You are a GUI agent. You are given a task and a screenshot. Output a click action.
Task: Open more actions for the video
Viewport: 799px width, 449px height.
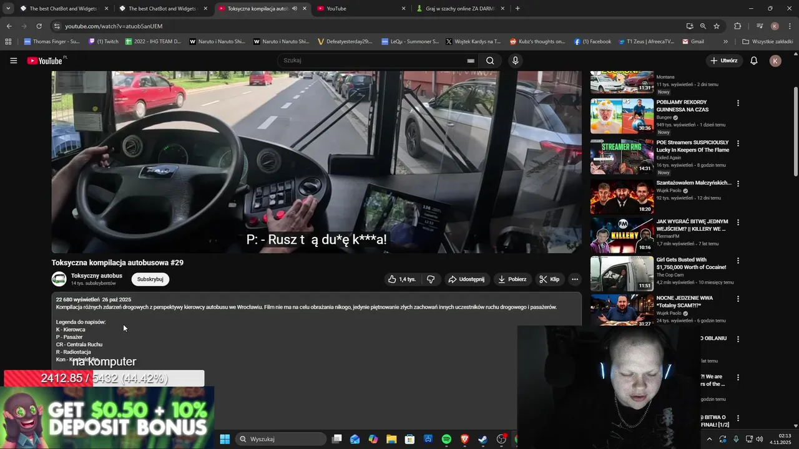575,279
